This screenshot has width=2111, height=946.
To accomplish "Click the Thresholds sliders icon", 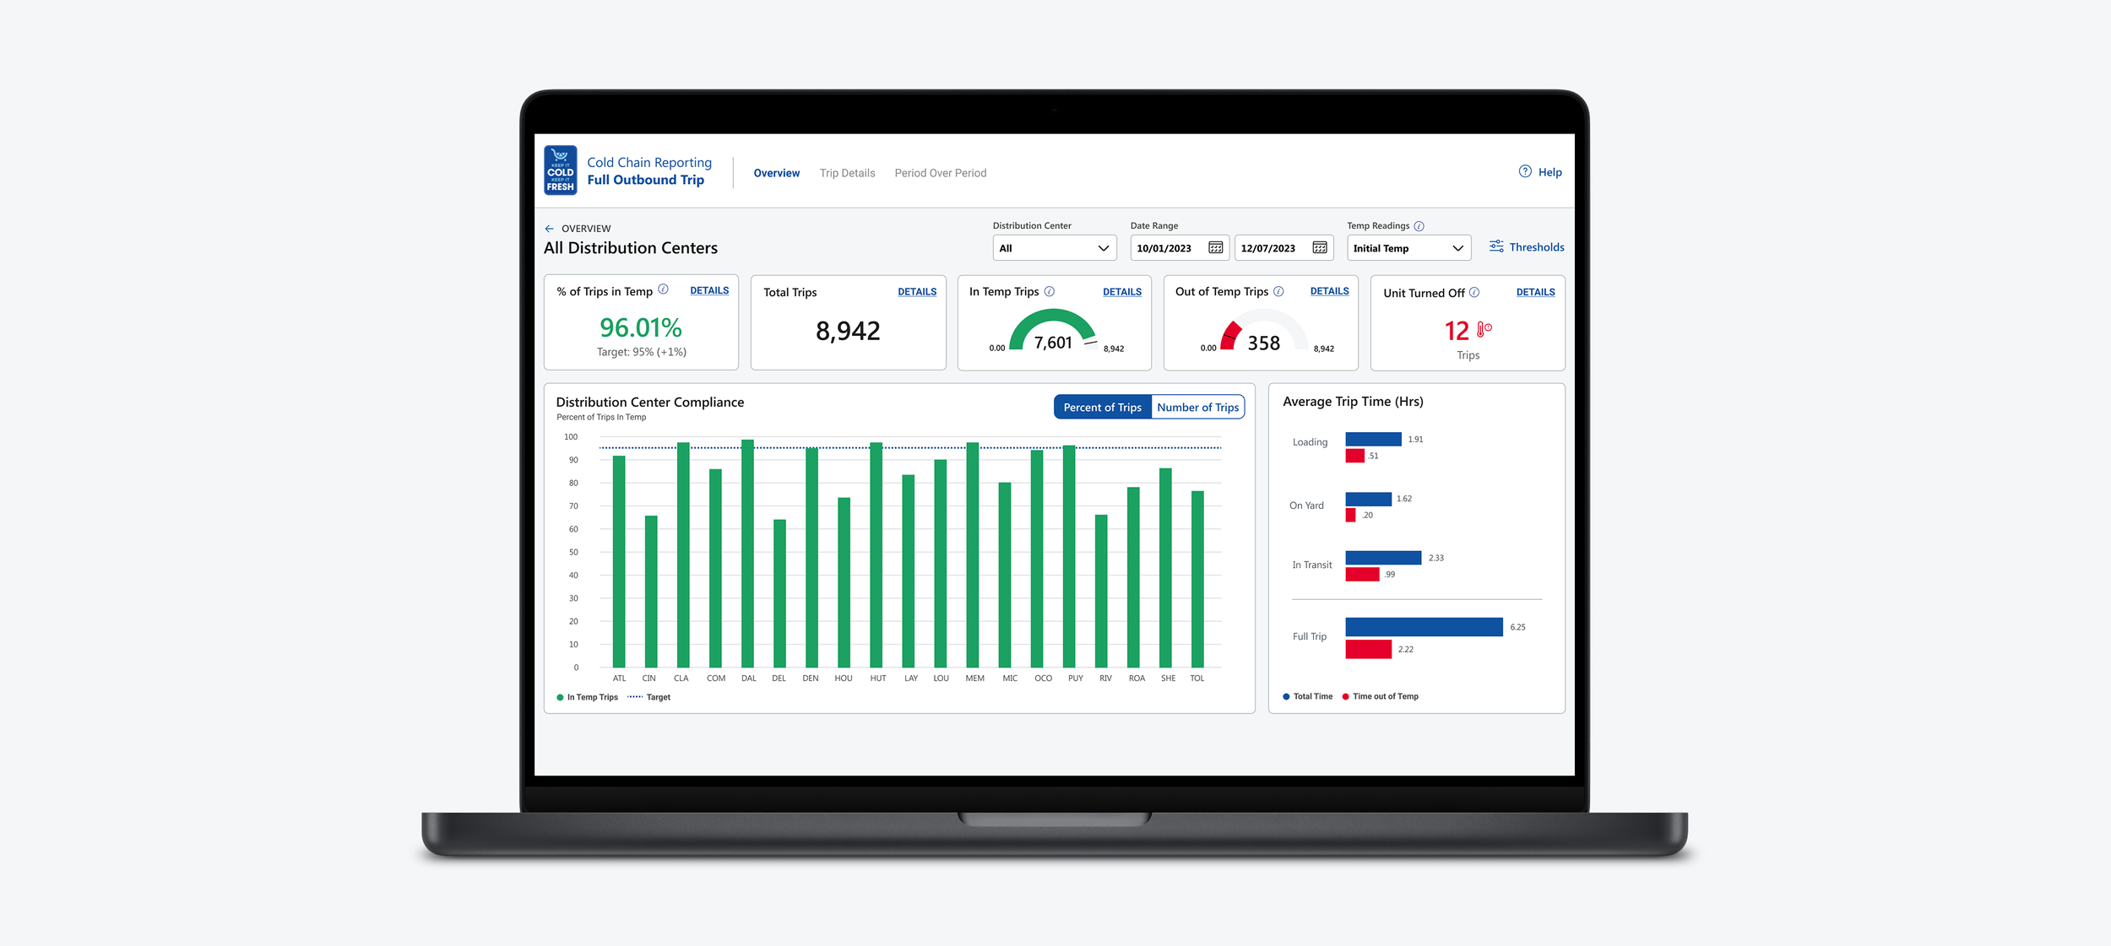I will pyautogui.click(x=1495, y=246).
